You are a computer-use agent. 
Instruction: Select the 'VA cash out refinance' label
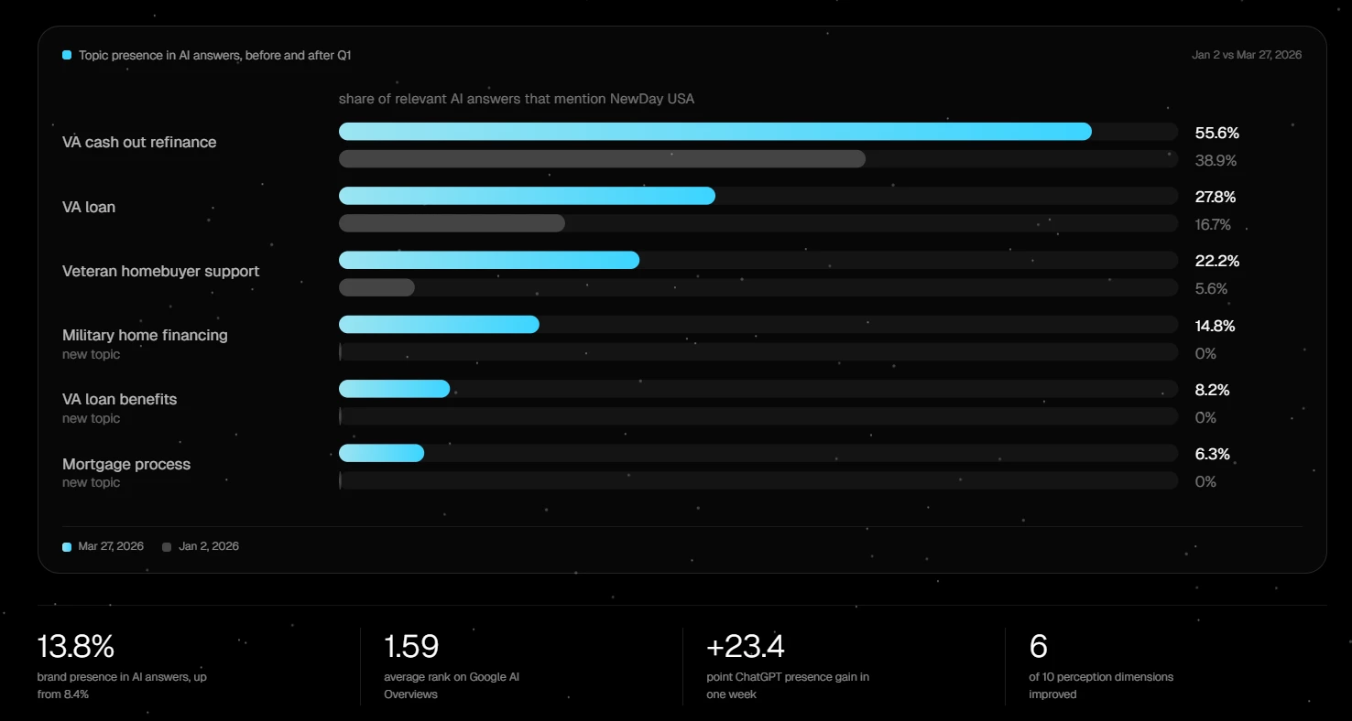tap(139, 142)
